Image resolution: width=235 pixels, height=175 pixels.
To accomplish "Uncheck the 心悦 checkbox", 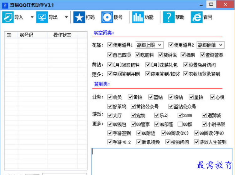I will pyautogui.click(x=212, y=97).
